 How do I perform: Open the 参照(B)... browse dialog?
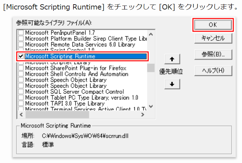[213, 54]
